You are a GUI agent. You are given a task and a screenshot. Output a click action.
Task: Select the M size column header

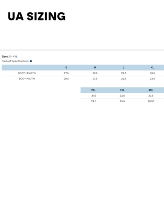tap(95, 67)
